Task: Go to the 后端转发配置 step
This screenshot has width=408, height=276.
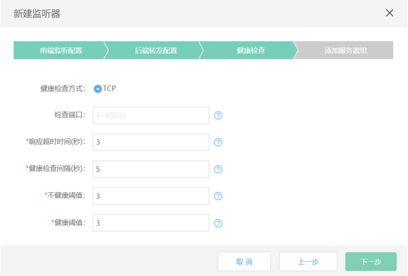Action: click(x=156, y=50)
